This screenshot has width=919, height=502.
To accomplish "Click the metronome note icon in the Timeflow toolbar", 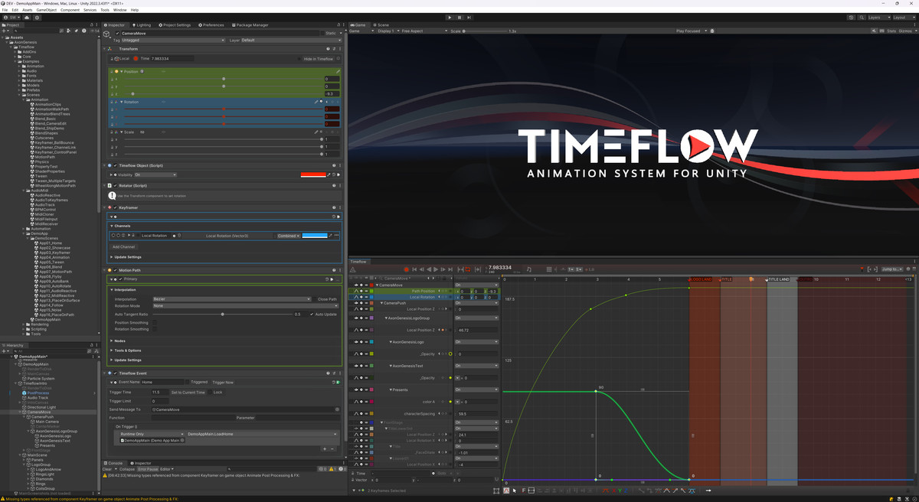I will [529, 269].
